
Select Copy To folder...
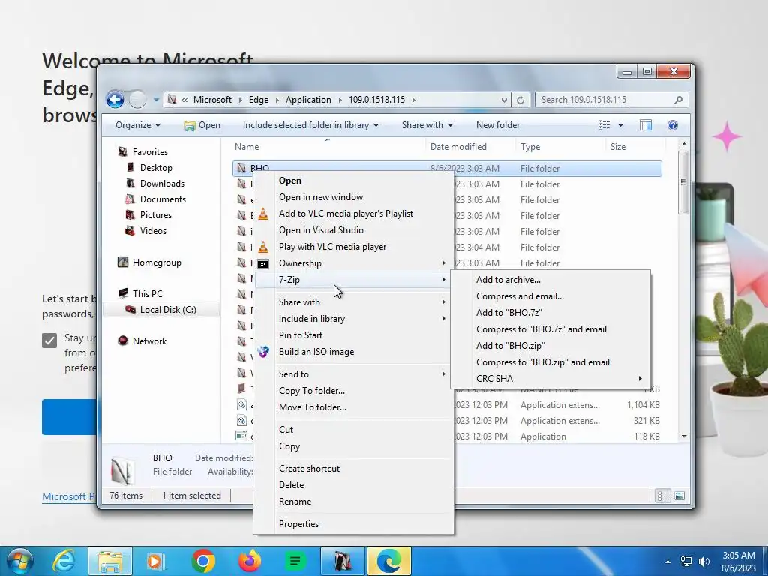click(x=354, y=391)
